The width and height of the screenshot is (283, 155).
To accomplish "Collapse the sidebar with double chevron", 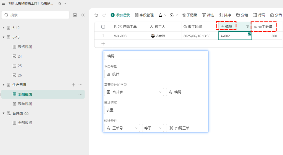I will click(x=83, y=15).
